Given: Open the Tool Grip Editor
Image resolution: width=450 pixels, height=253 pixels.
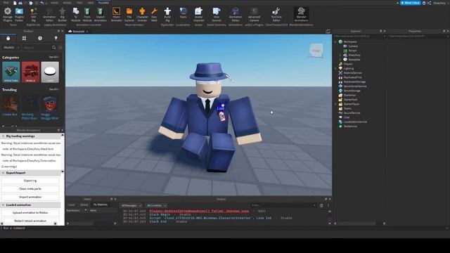Looking at the screenshot, I should coord(276,14).
